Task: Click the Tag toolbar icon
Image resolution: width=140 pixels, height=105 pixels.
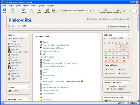Action: click(53, 11)
